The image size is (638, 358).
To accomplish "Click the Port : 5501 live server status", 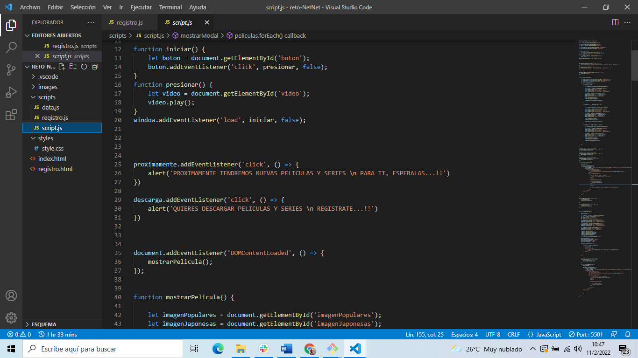I will (x=586, y=335).
